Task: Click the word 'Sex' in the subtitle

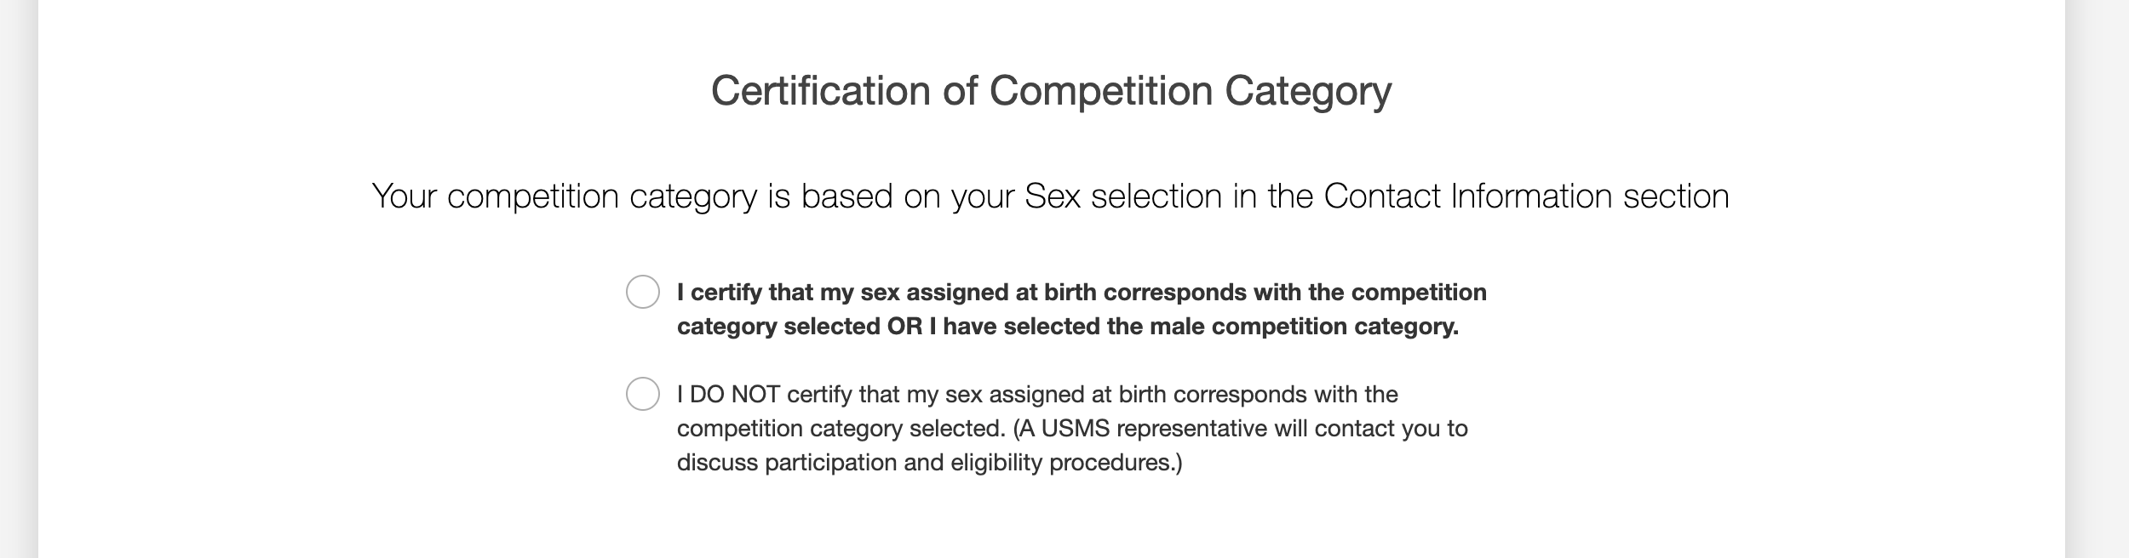Action: [1053, 196]
